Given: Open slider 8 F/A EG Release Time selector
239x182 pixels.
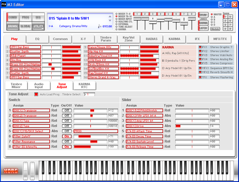Looking at the screenshot, I should click(144, 147).
